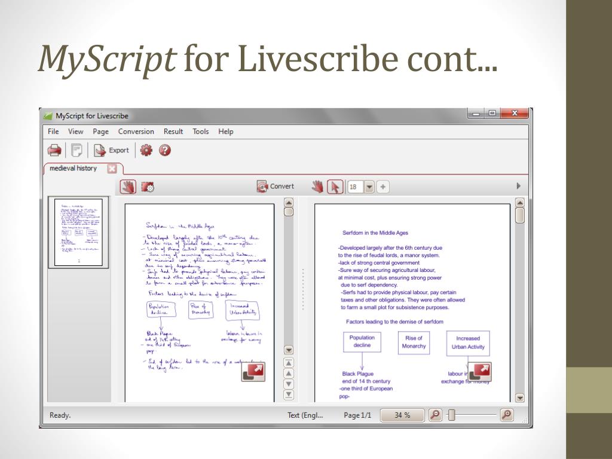Click the Ready. status text
Screen dimensions: 612x459
coord(60,415)
